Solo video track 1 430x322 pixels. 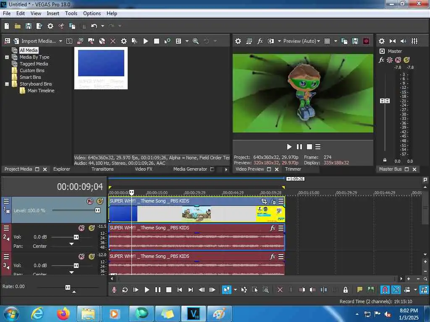pyautogui.click(x=100, y=201)
